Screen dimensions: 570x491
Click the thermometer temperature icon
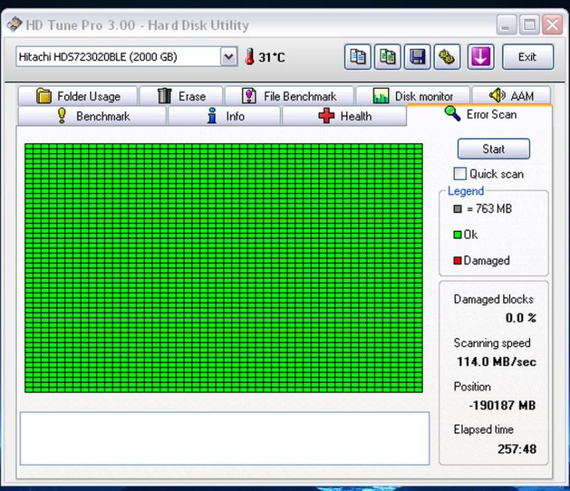[x=249, y=57]
